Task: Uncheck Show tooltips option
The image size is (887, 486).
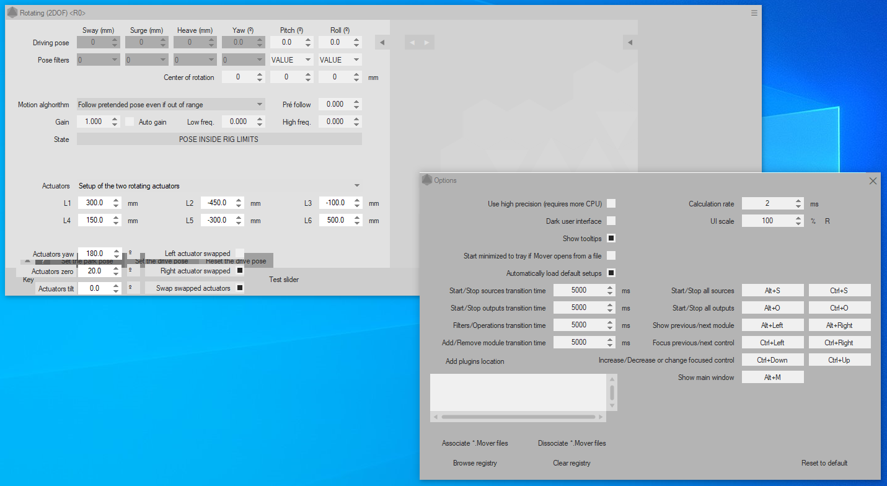Action: 611,239
